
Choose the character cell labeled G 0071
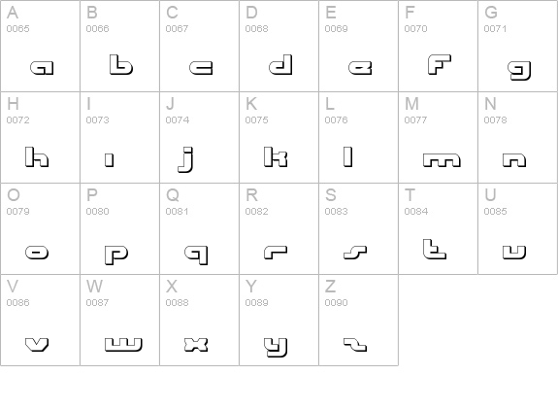coord(517,46)
